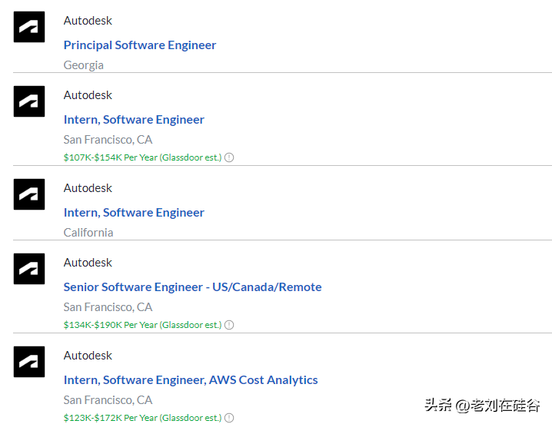Open Principal Software Engineer job link
The width and height of the screenshot is (552, 424).
click(x=140, y=45)
